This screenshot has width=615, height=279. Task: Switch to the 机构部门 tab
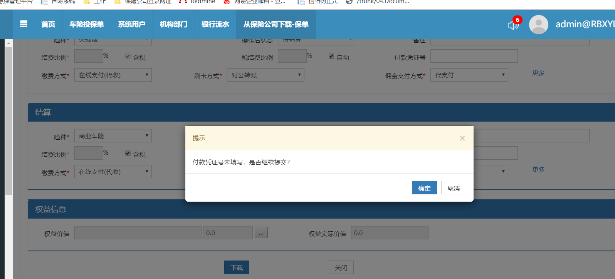pos(174,24)
